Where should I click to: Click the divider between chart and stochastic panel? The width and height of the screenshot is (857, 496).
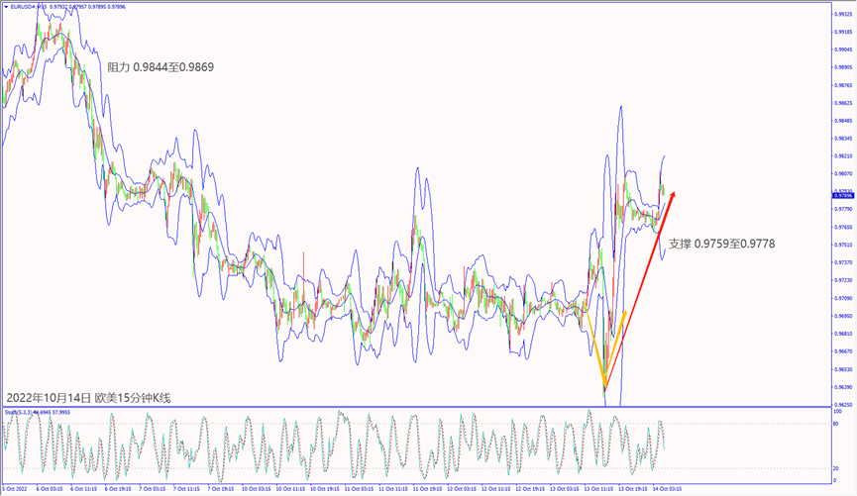(416, 406)
